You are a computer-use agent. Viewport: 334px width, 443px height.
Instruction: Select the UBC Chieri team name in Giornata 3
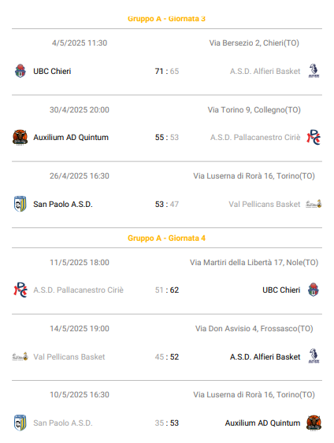[52, 71]
